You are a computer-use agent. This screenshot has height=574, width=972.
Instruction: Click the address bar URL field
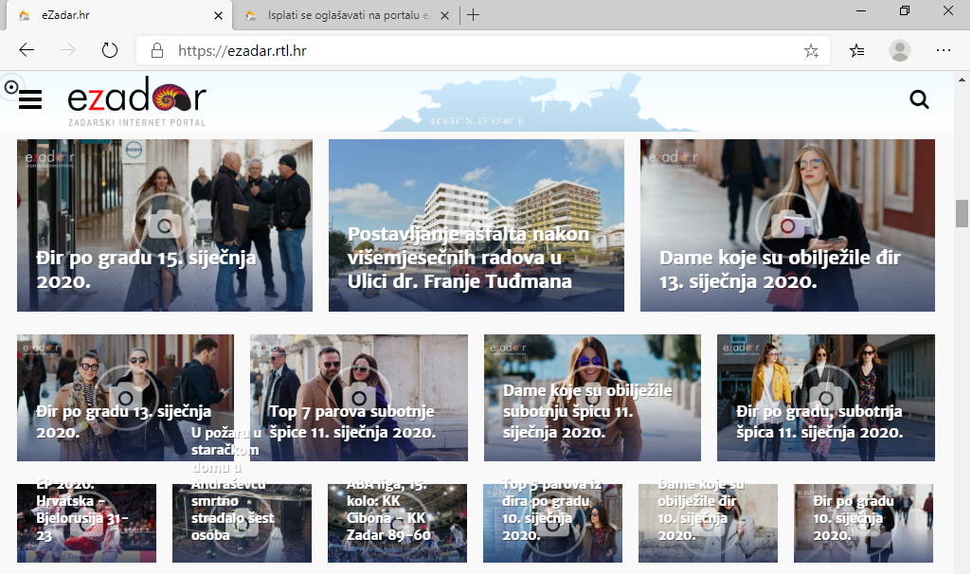(x=474, y=51)
